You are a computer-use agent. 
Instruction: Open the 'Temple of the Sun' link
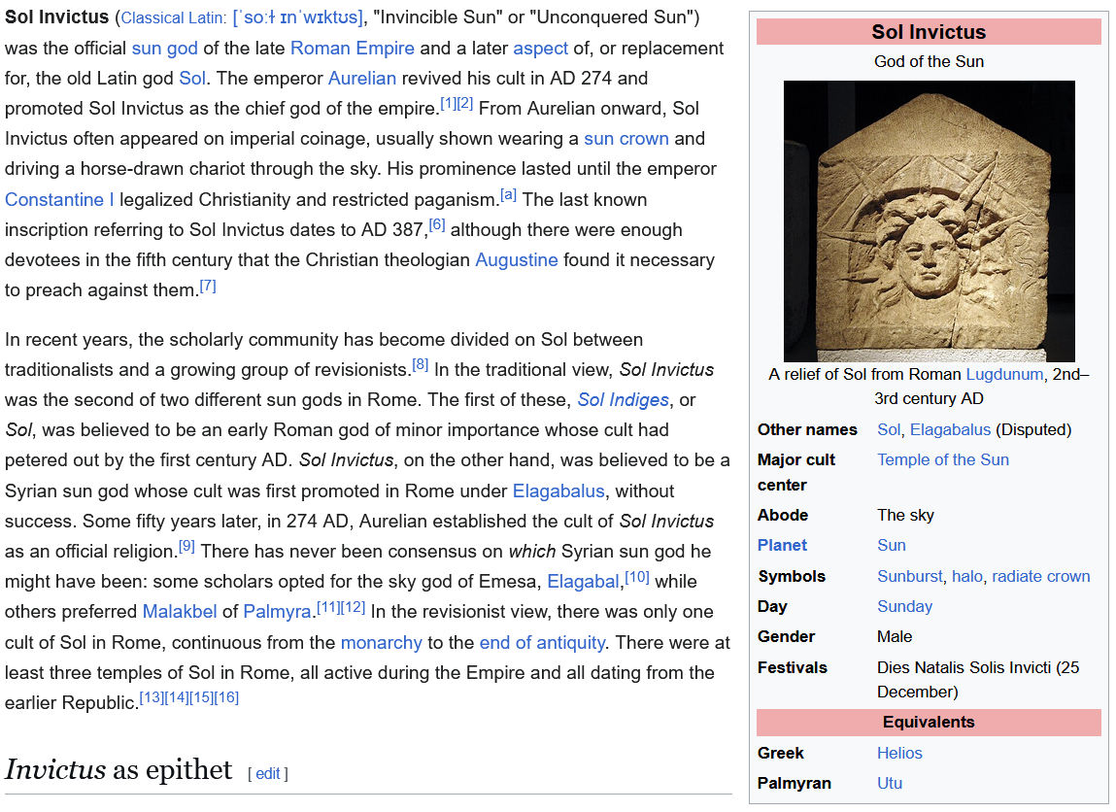click(943, 460)
